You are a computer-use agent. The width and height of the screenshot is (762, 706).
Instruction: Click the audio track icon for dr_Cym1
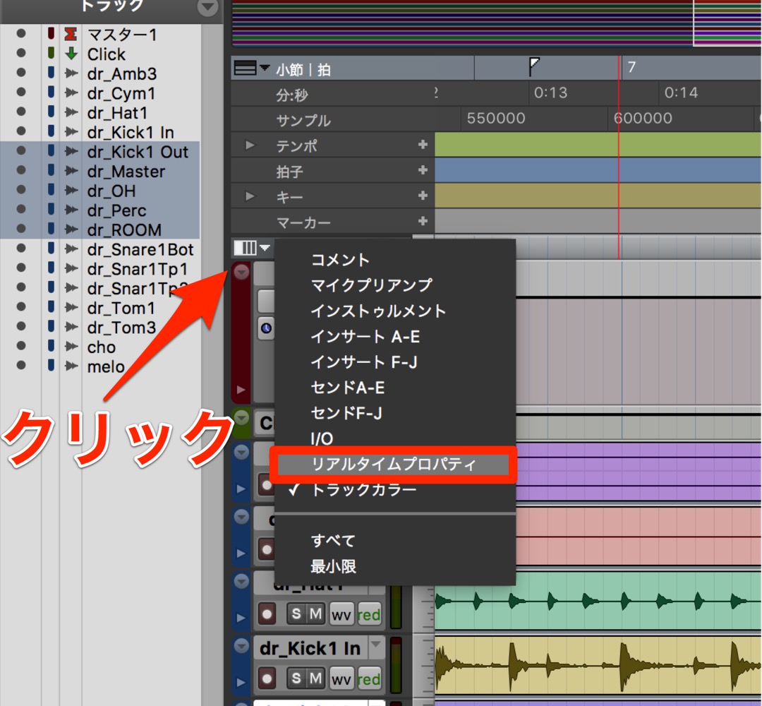click(71, 93)
